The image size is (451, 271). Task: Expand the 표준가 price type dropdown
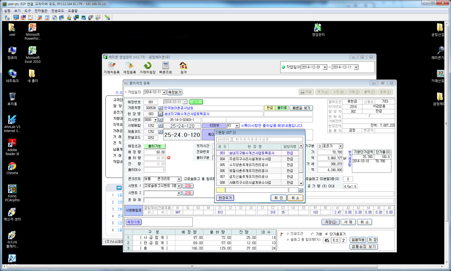point(340,146)
